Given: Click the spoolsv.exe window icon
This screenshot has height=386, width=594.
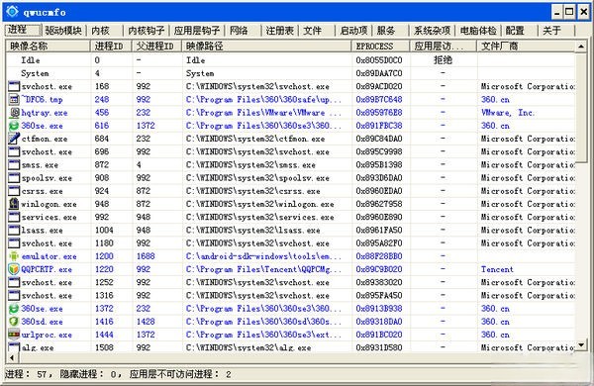Looking at the screenshot, I should (14, 178).
